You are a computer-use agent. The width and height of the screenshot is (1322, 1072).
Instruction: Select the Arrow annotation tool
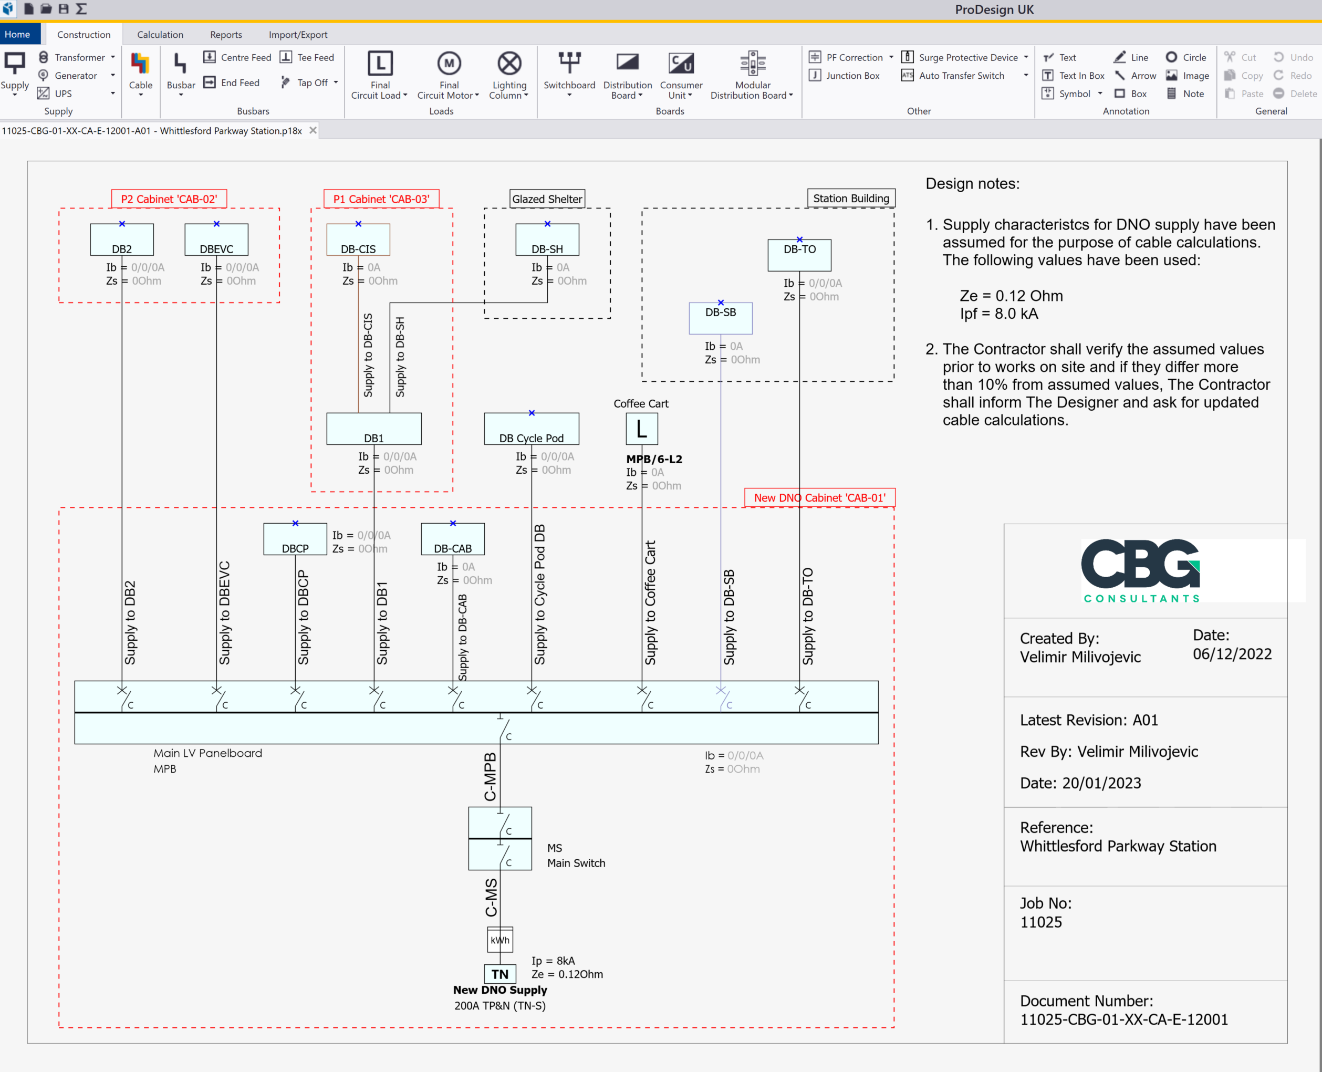point(1135,75)
